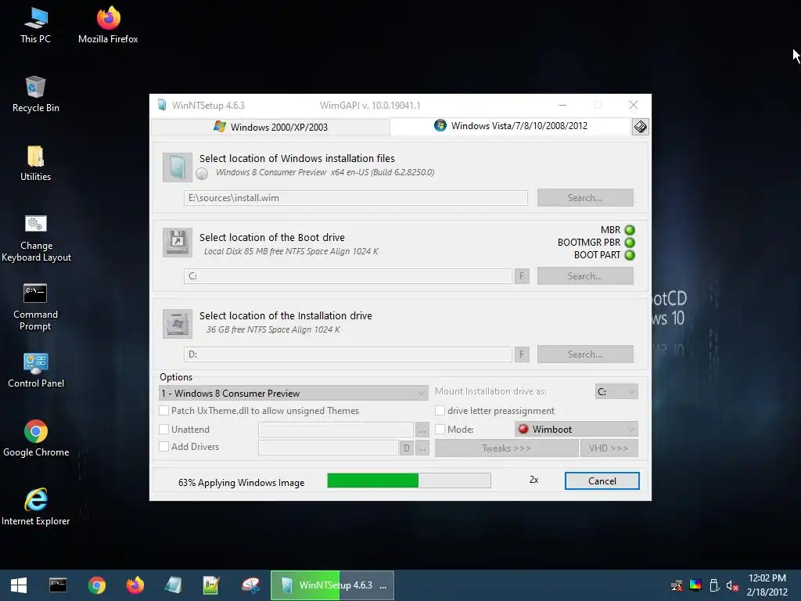Click Search for installation files
The height and width of the screenshot is (601, 801).
click(x=585, y=198)
